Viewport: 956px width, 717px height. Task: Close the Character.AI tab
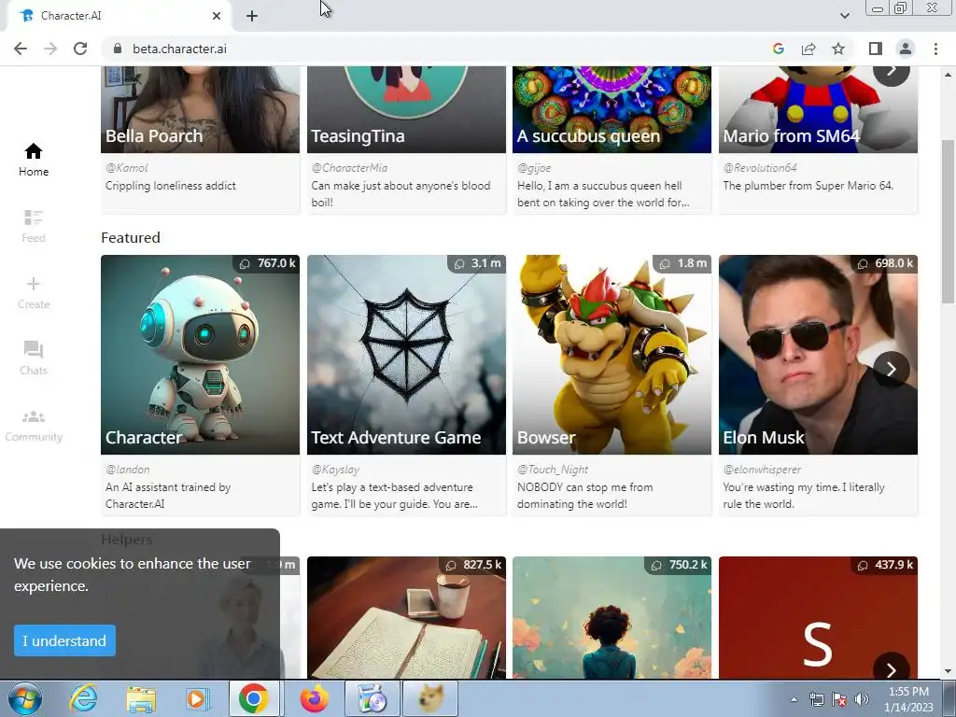(217, 17)
